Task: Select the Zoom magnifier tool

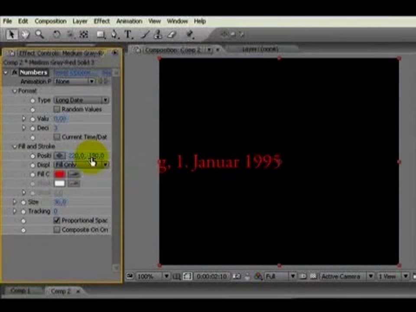Action: coord(39,35)
